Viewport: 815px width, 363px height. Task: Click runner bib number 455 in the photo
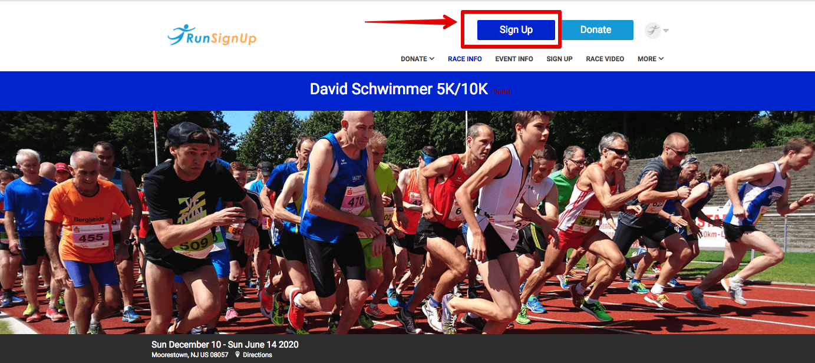(90, 236)
